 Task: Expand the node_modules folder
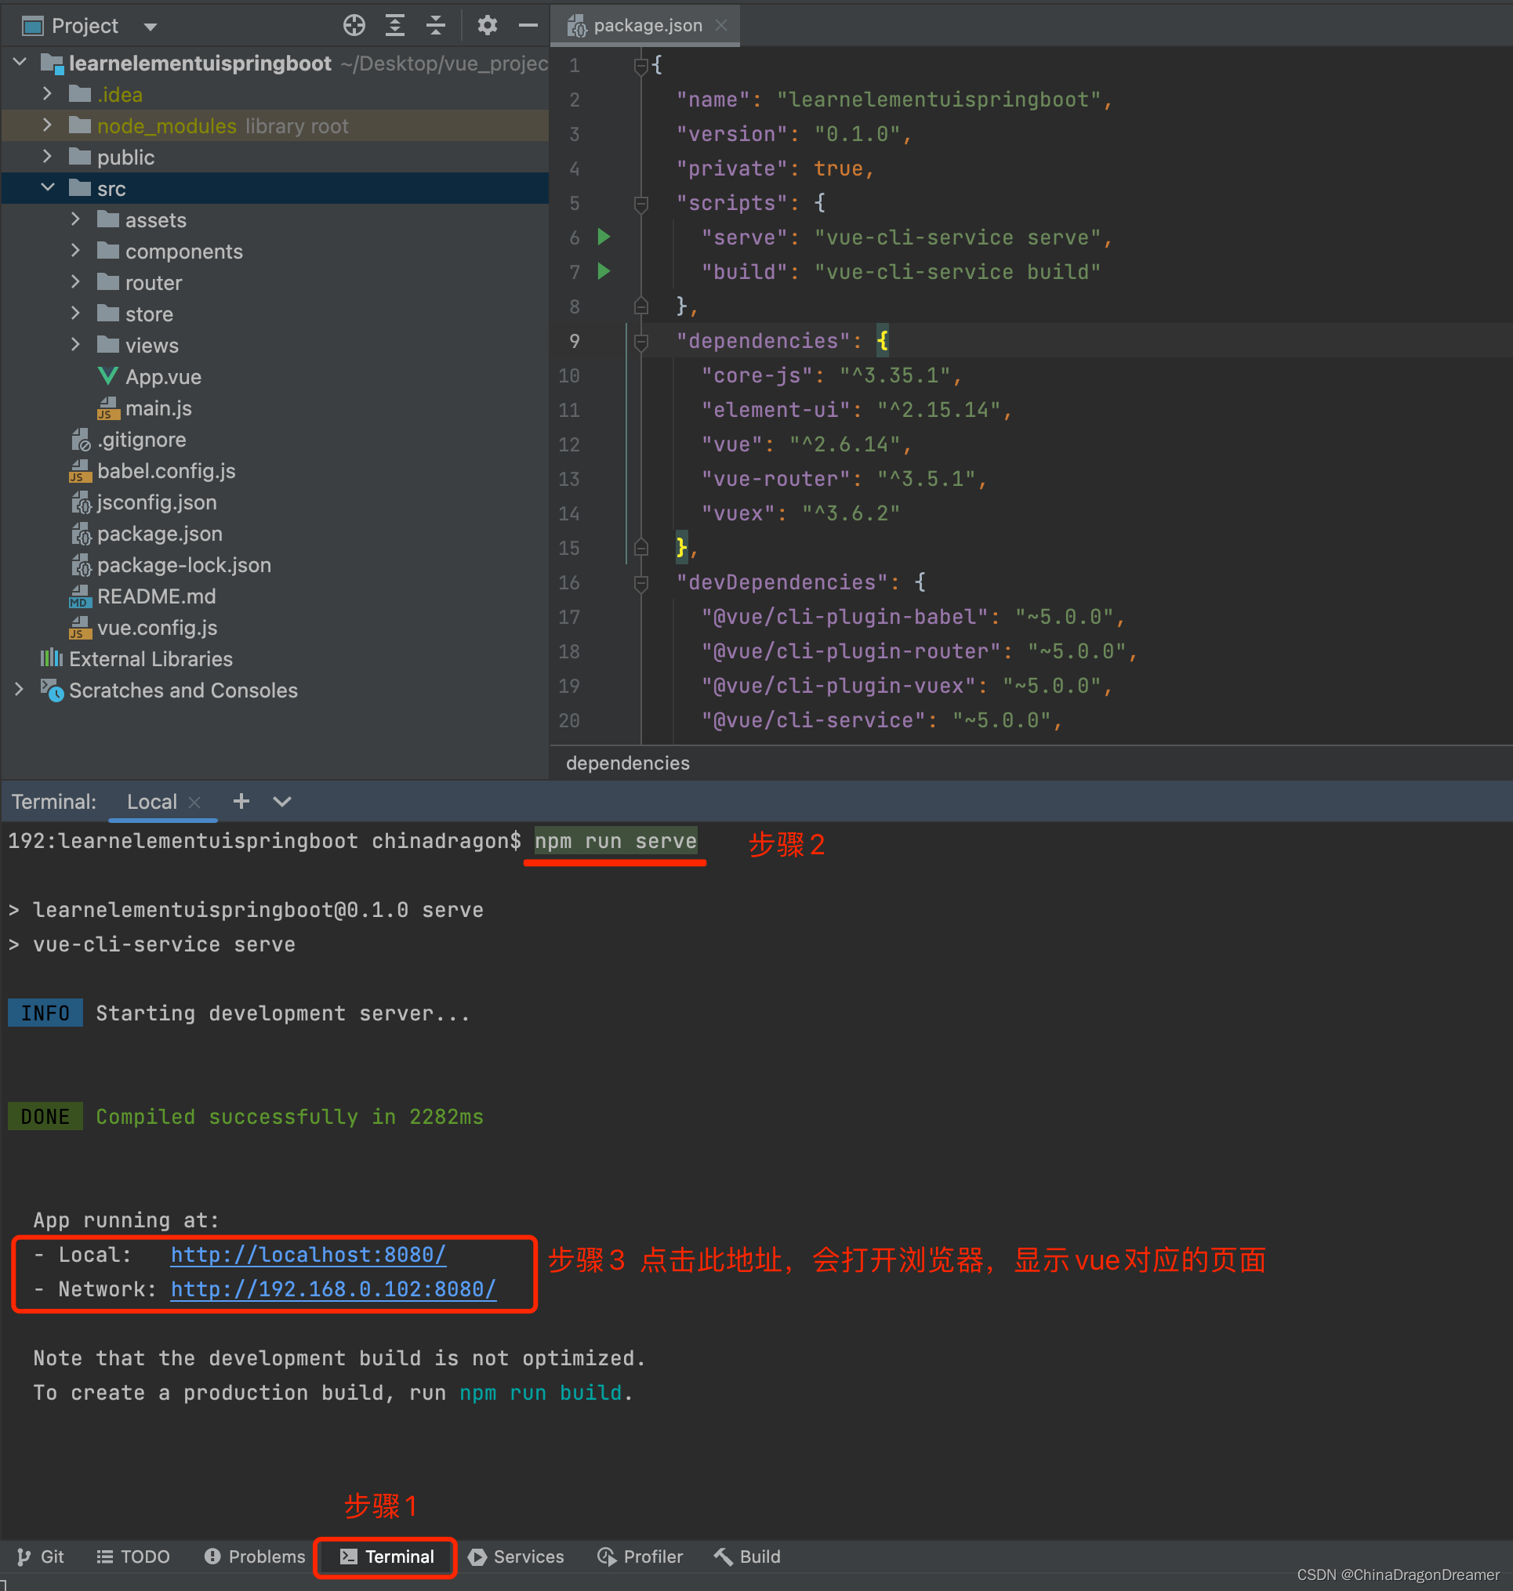coord(47,126)
